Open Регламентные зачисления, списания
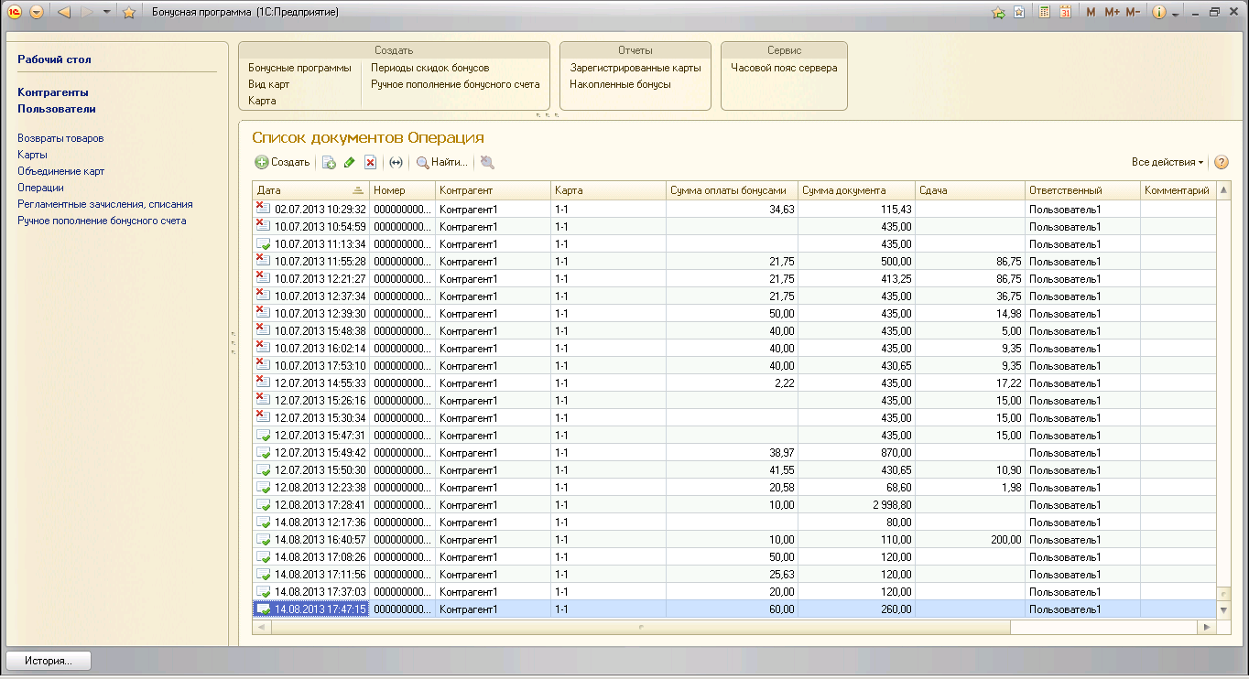Viewport: 1249px width, 679px height. coord(105,204)
